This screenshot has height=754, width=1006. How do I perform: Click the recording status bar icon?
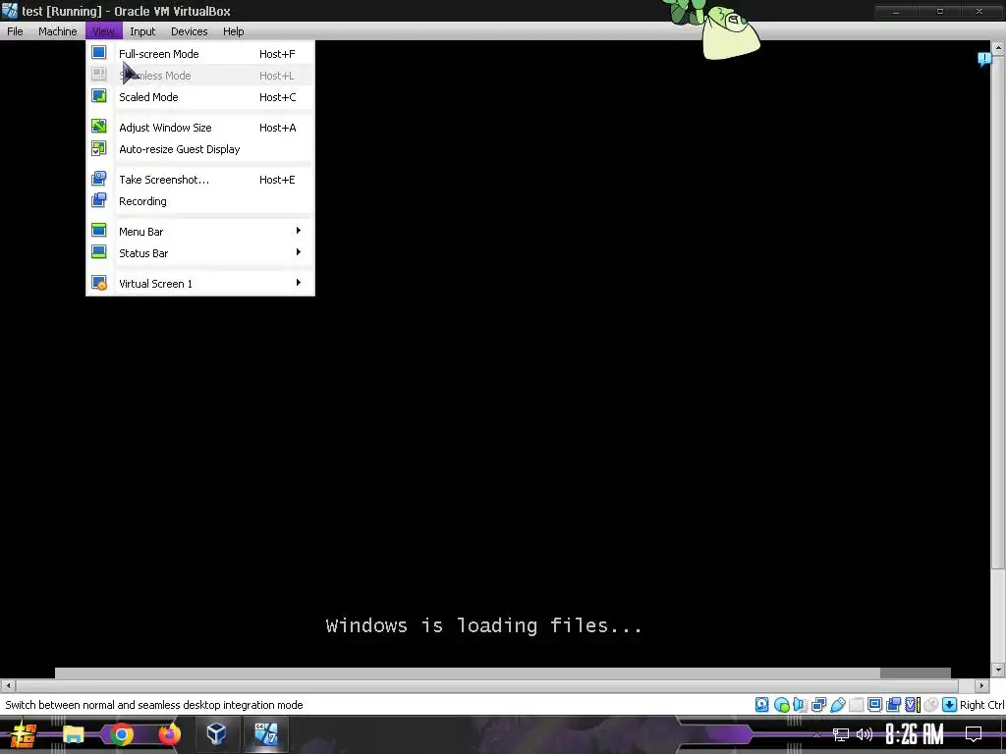[893, 705]
